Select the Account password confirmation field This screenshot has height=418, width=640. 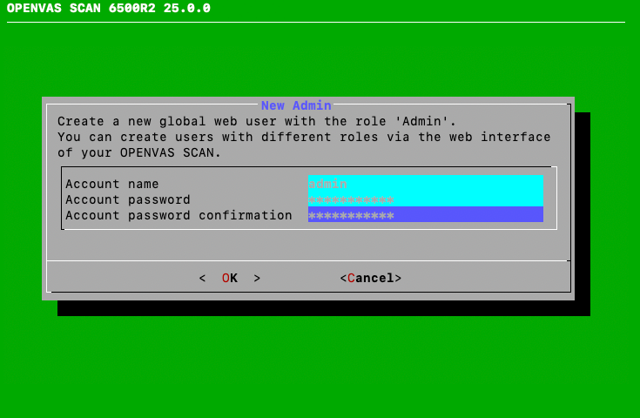425,215
